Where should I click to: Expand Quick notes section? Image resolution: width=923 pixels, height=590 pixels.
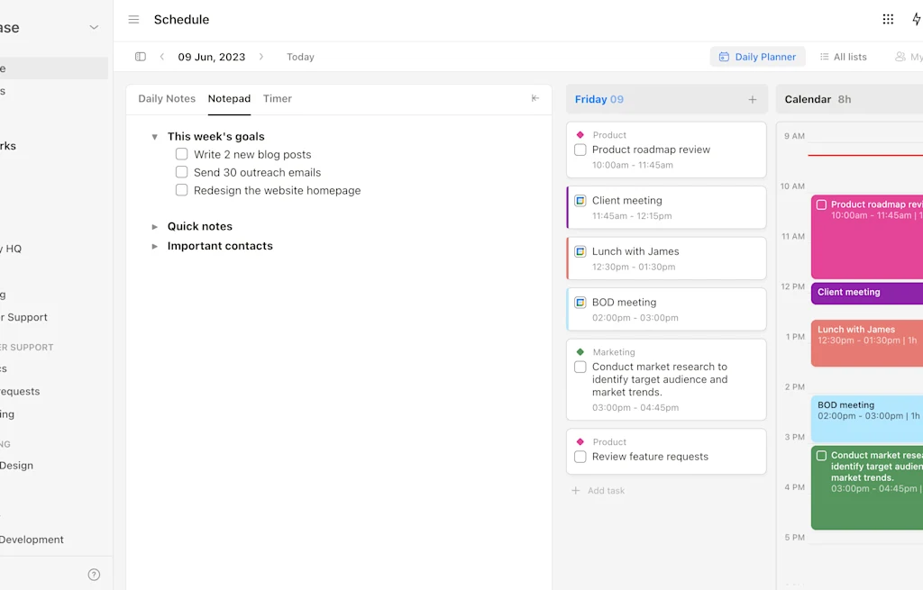click(x=154, y=226)
